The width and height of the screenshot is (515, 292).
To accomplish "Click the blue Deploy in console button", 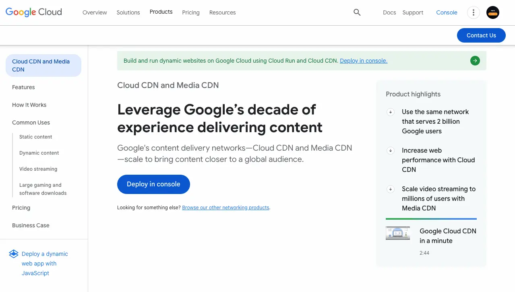I will click(153, 184).
